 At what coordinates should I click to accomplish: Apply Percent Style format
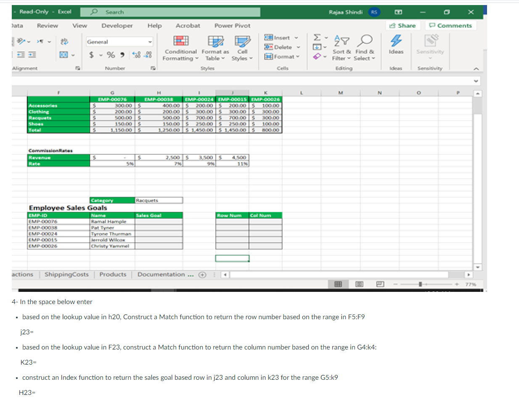click(111, 55)
